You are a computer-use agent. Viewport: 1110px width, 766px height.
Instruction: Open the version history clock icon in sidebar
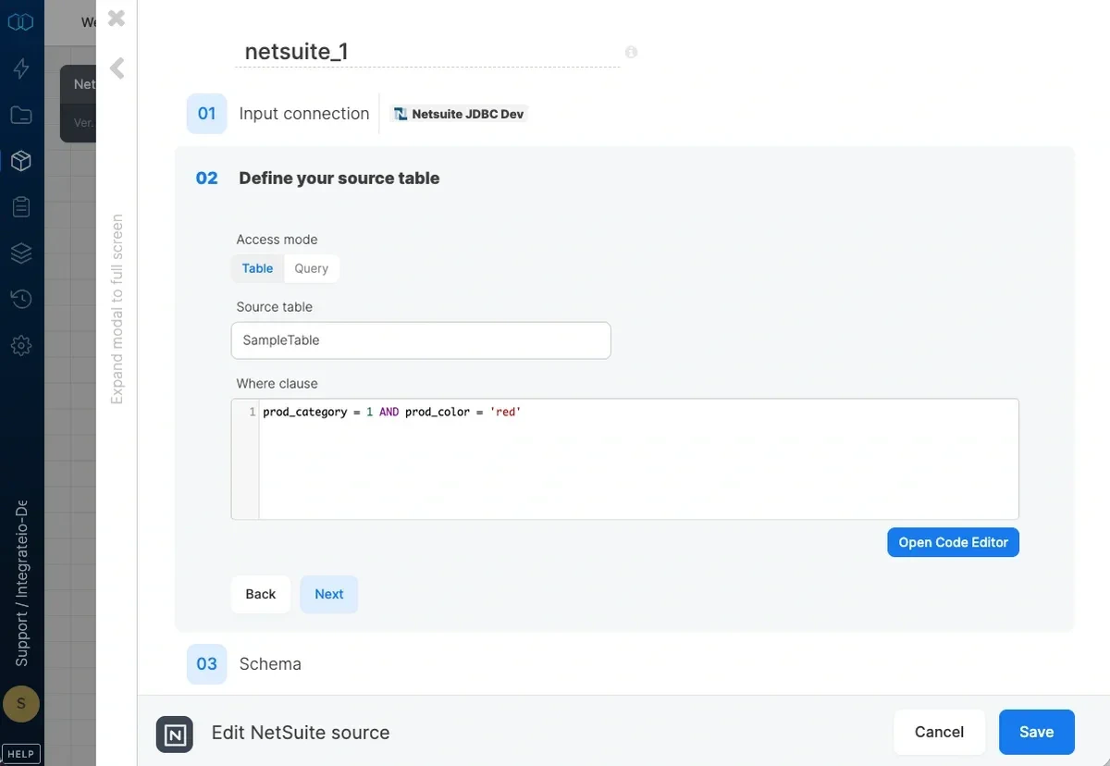[21, 299]
